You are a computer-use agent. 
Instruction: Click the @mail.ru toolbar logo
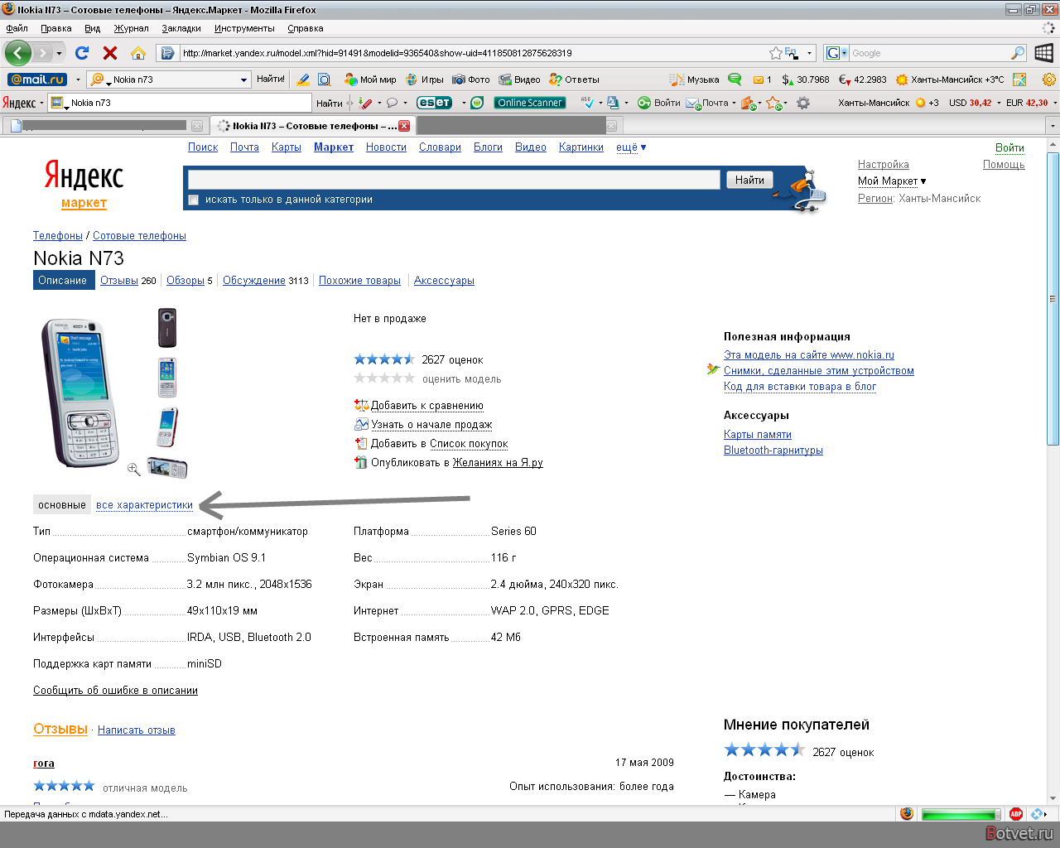37,79
